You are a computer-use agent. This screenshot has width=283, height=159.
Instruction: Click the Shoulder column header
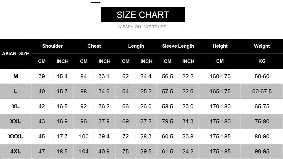[52, 46]
